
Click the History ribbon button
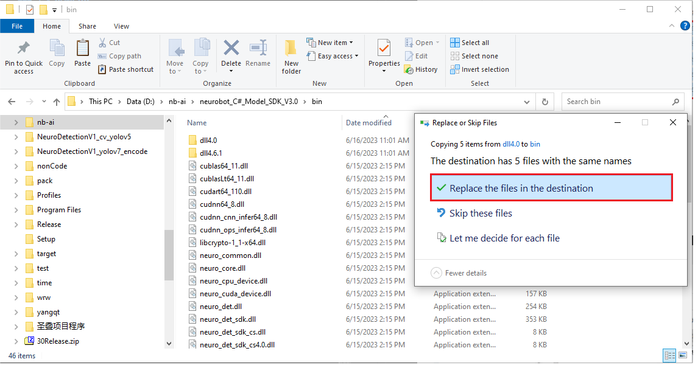click(421, 69)
